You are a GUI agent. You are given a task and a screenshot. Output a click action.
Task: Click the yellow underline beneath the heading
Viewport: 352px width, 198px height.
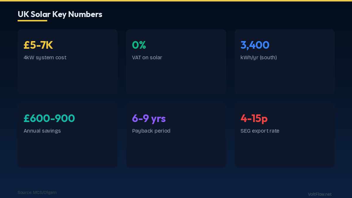[x=32, y=21]
